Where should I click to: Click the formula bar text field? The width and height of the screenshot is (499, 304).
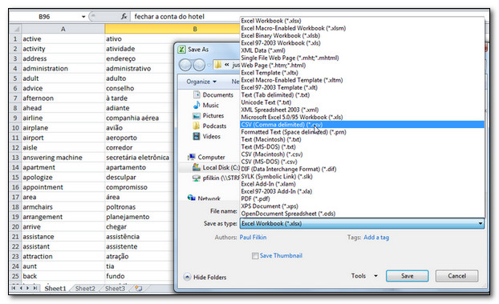(x=186, y=17)
